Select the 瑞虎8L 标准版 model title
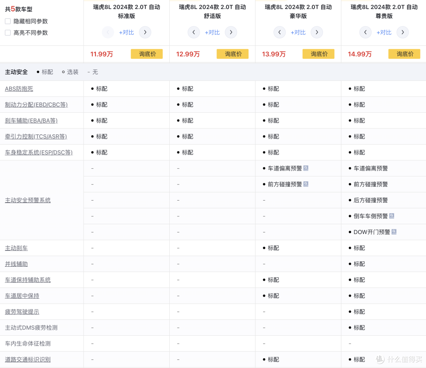The image size is (426, 368). [x=127, y=11]
